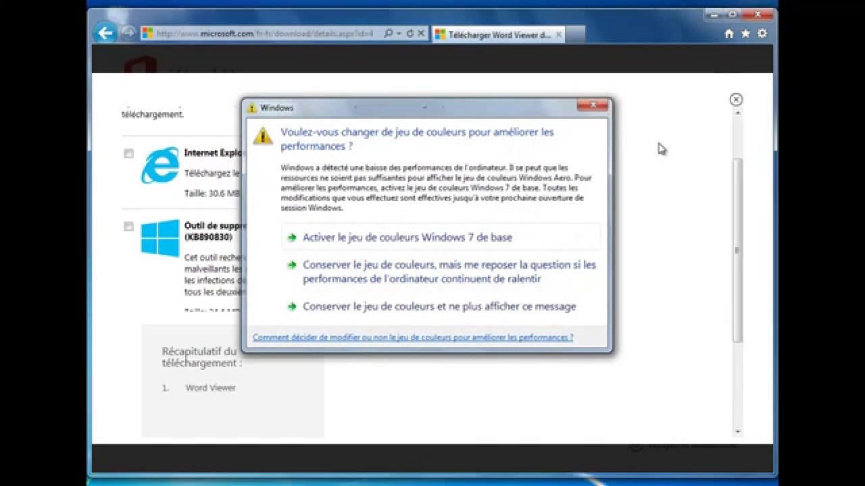Click the browser Forward arrow button
Image resolution: width=865 pixels, height=486 pixels.
[x=128, y=32]
